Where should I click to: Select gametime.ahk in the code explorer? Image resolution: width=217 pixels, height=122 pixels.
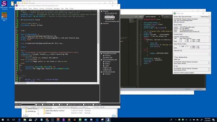[x=107, y=58]
